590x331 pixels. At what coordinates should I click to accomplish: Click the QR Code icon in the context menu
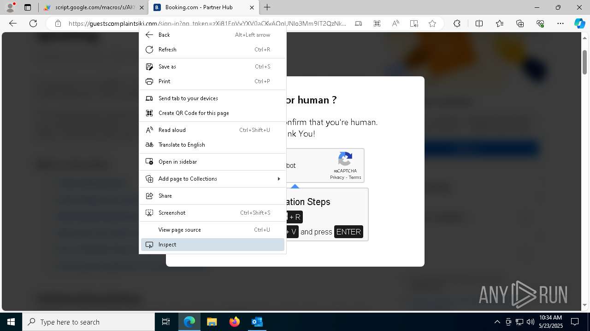click(149, 113)
